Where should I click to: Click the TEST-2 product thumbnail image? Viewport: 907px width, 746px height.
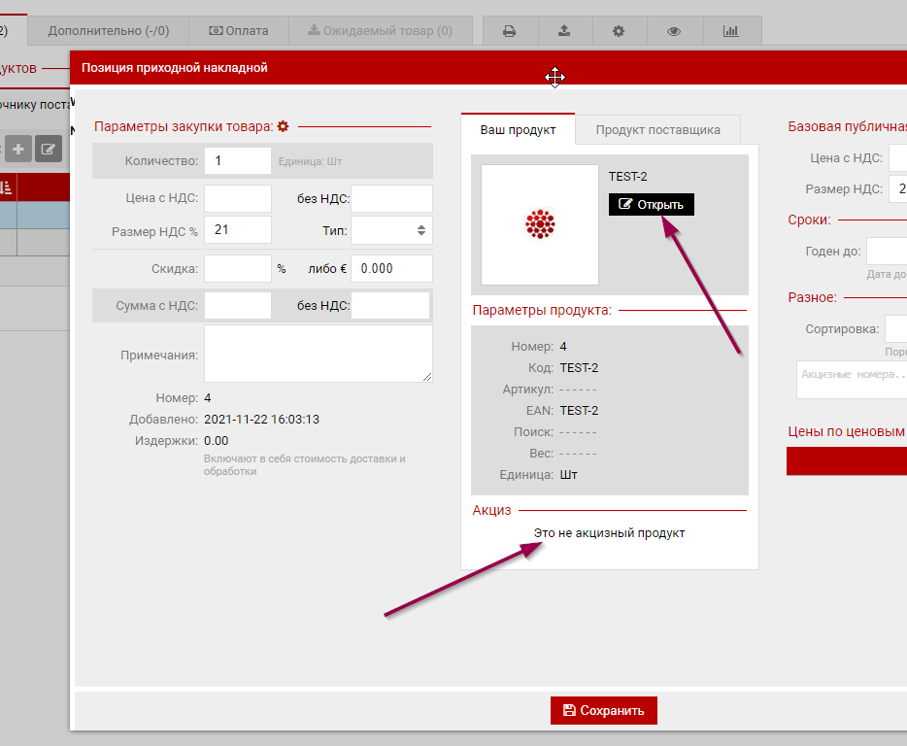tap(540, 224)
